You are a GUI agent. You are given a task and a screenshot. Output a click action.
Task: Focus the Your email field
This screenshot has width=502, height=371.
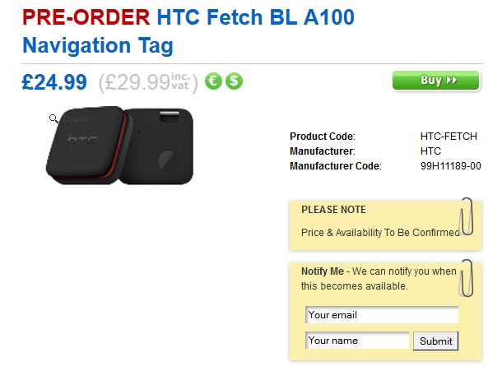click(x=381, y=315)
